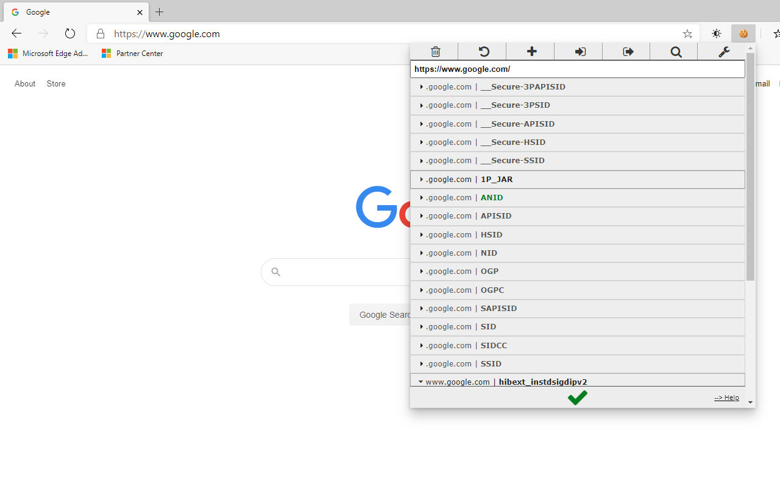View site lock information
This screenshot has width=780, height=487.
coord(101,33)
